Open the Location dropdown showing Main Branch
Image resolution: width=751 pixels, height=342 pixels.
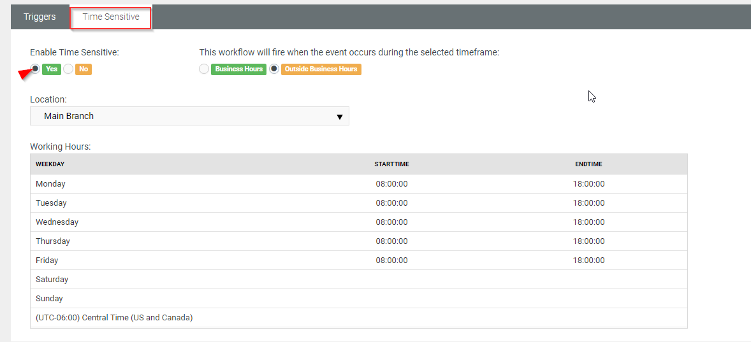(189, 116)
